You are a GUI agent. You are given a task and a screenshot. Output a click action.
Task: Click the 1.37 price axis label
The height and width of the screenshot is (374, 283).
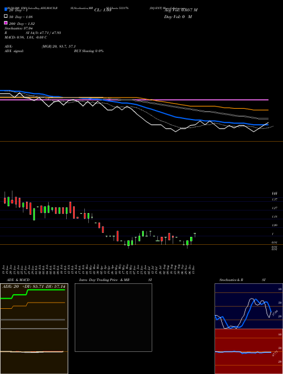click(275, 199)
